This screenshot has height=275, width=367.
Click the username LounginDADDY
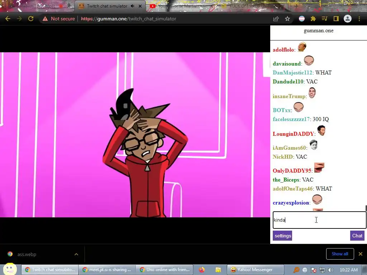pos(293,134)
